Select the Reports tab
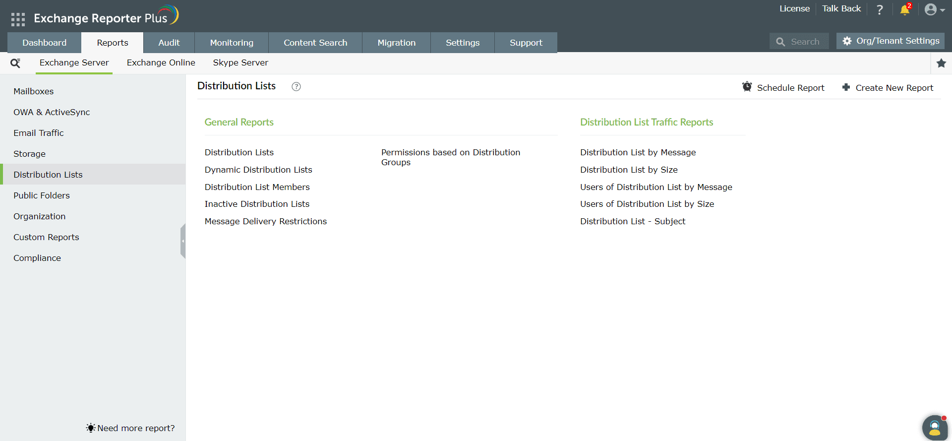The width and height of the screenshot is (952, 441). coord(113,43)
